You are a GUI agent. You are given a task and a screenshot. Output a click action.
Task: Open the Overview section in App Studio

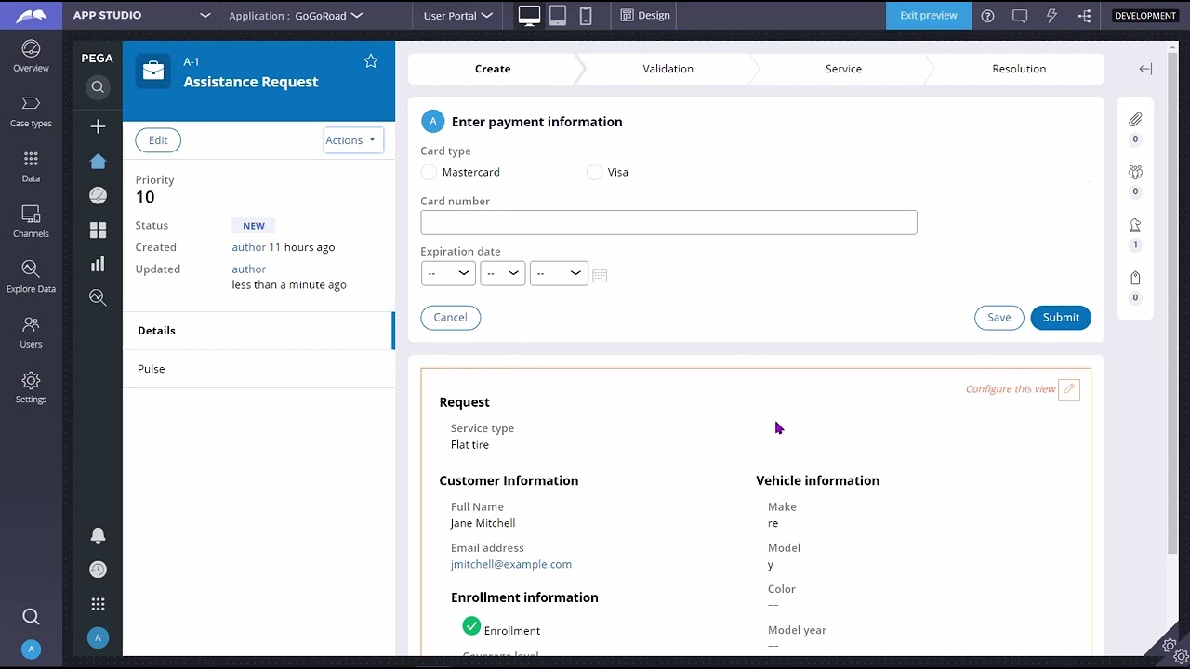pos(31,56)
